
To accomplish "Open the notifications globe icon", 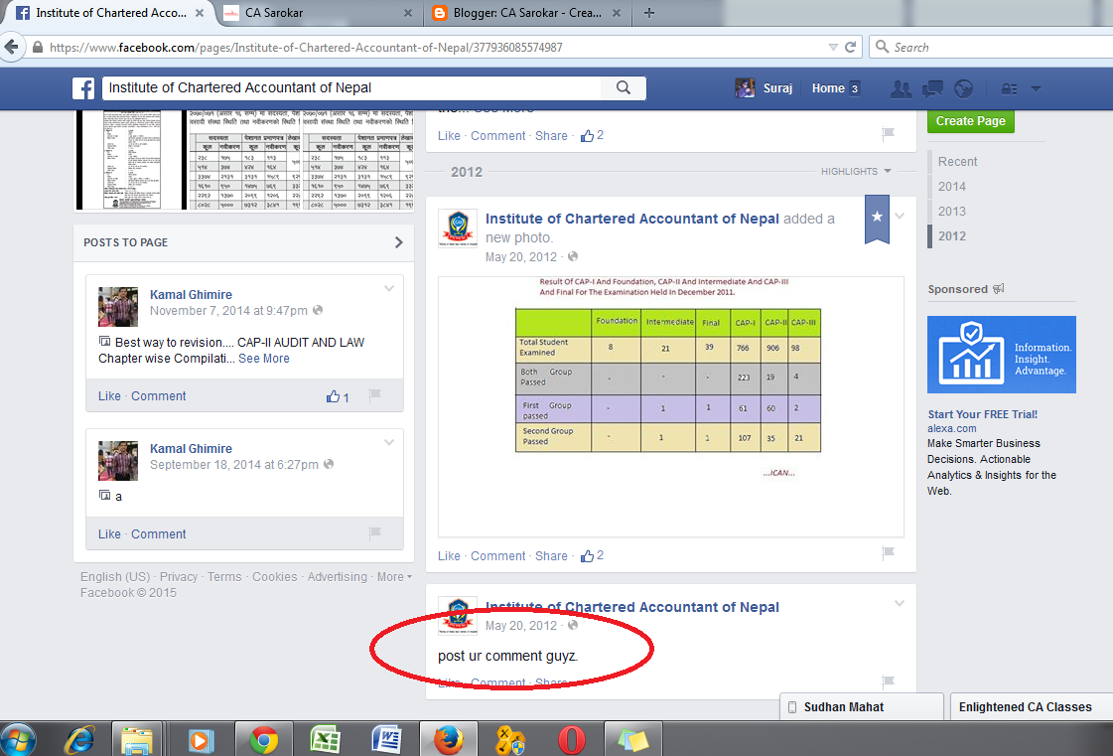I will 963,88.
